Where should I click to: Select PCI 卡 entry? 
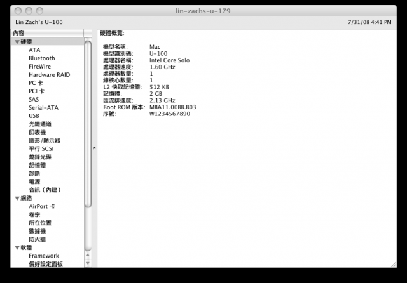37,91
